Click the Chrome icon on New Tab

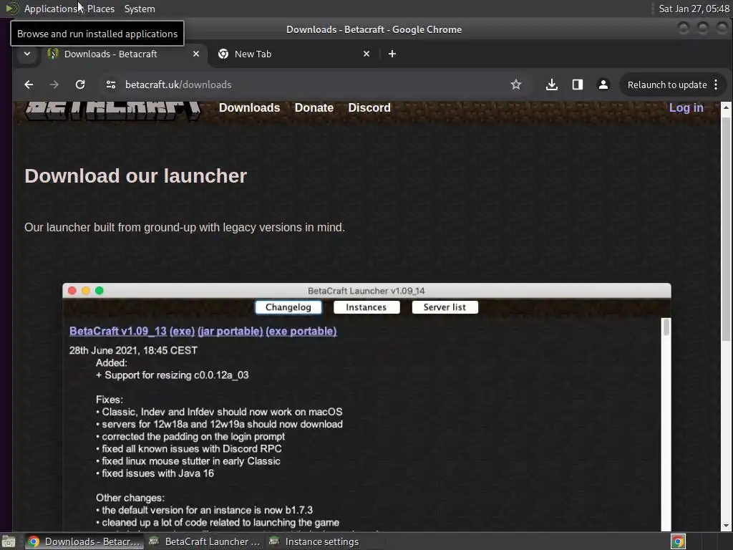pyautogui.click(x=223, y=54)
